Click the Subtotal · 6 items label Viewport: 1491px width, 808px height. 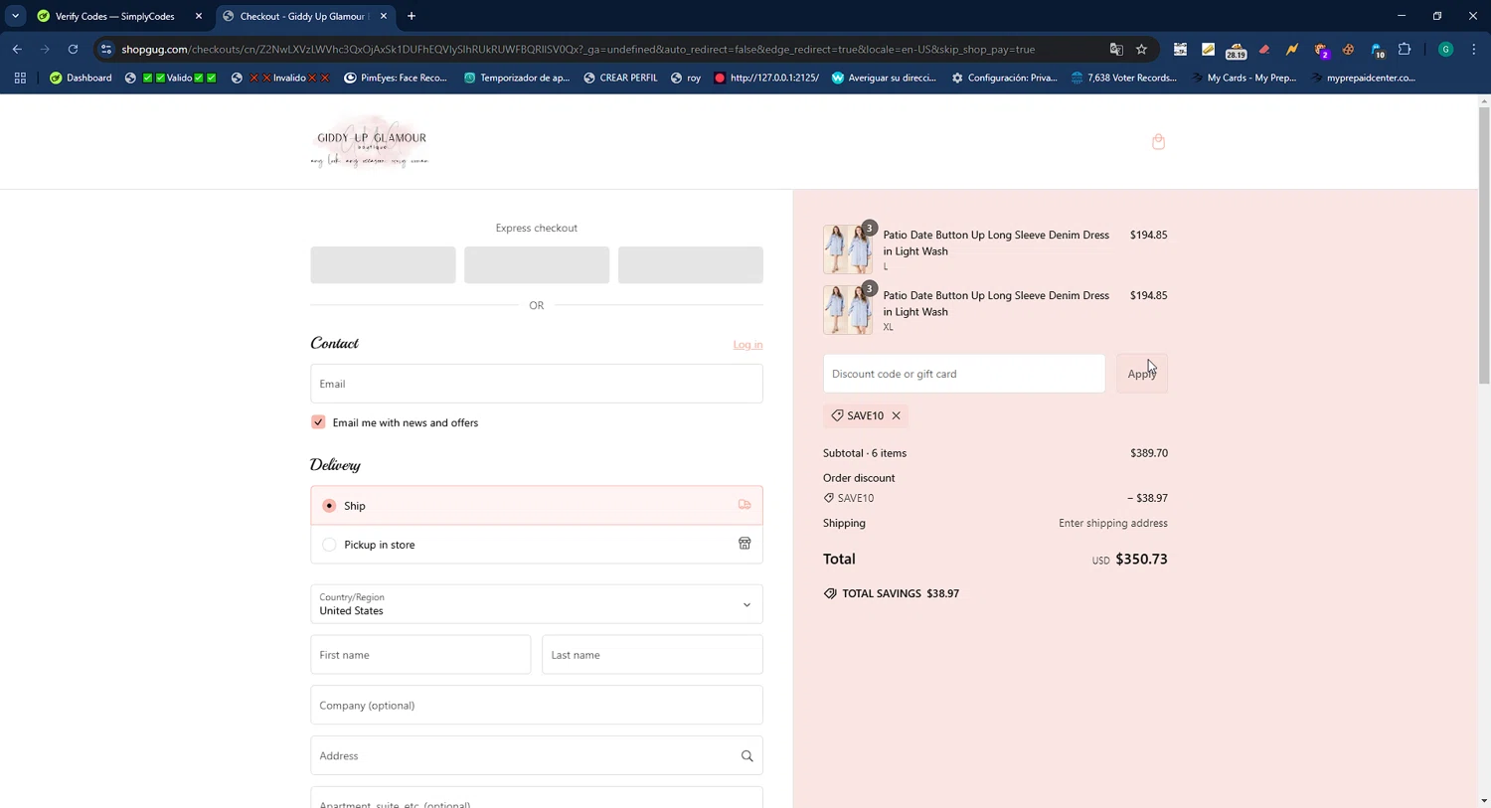[x=865, y=453]
